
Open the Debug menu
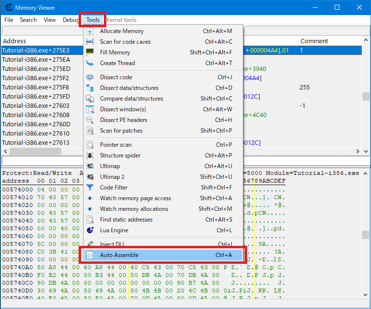coord(70,20)
